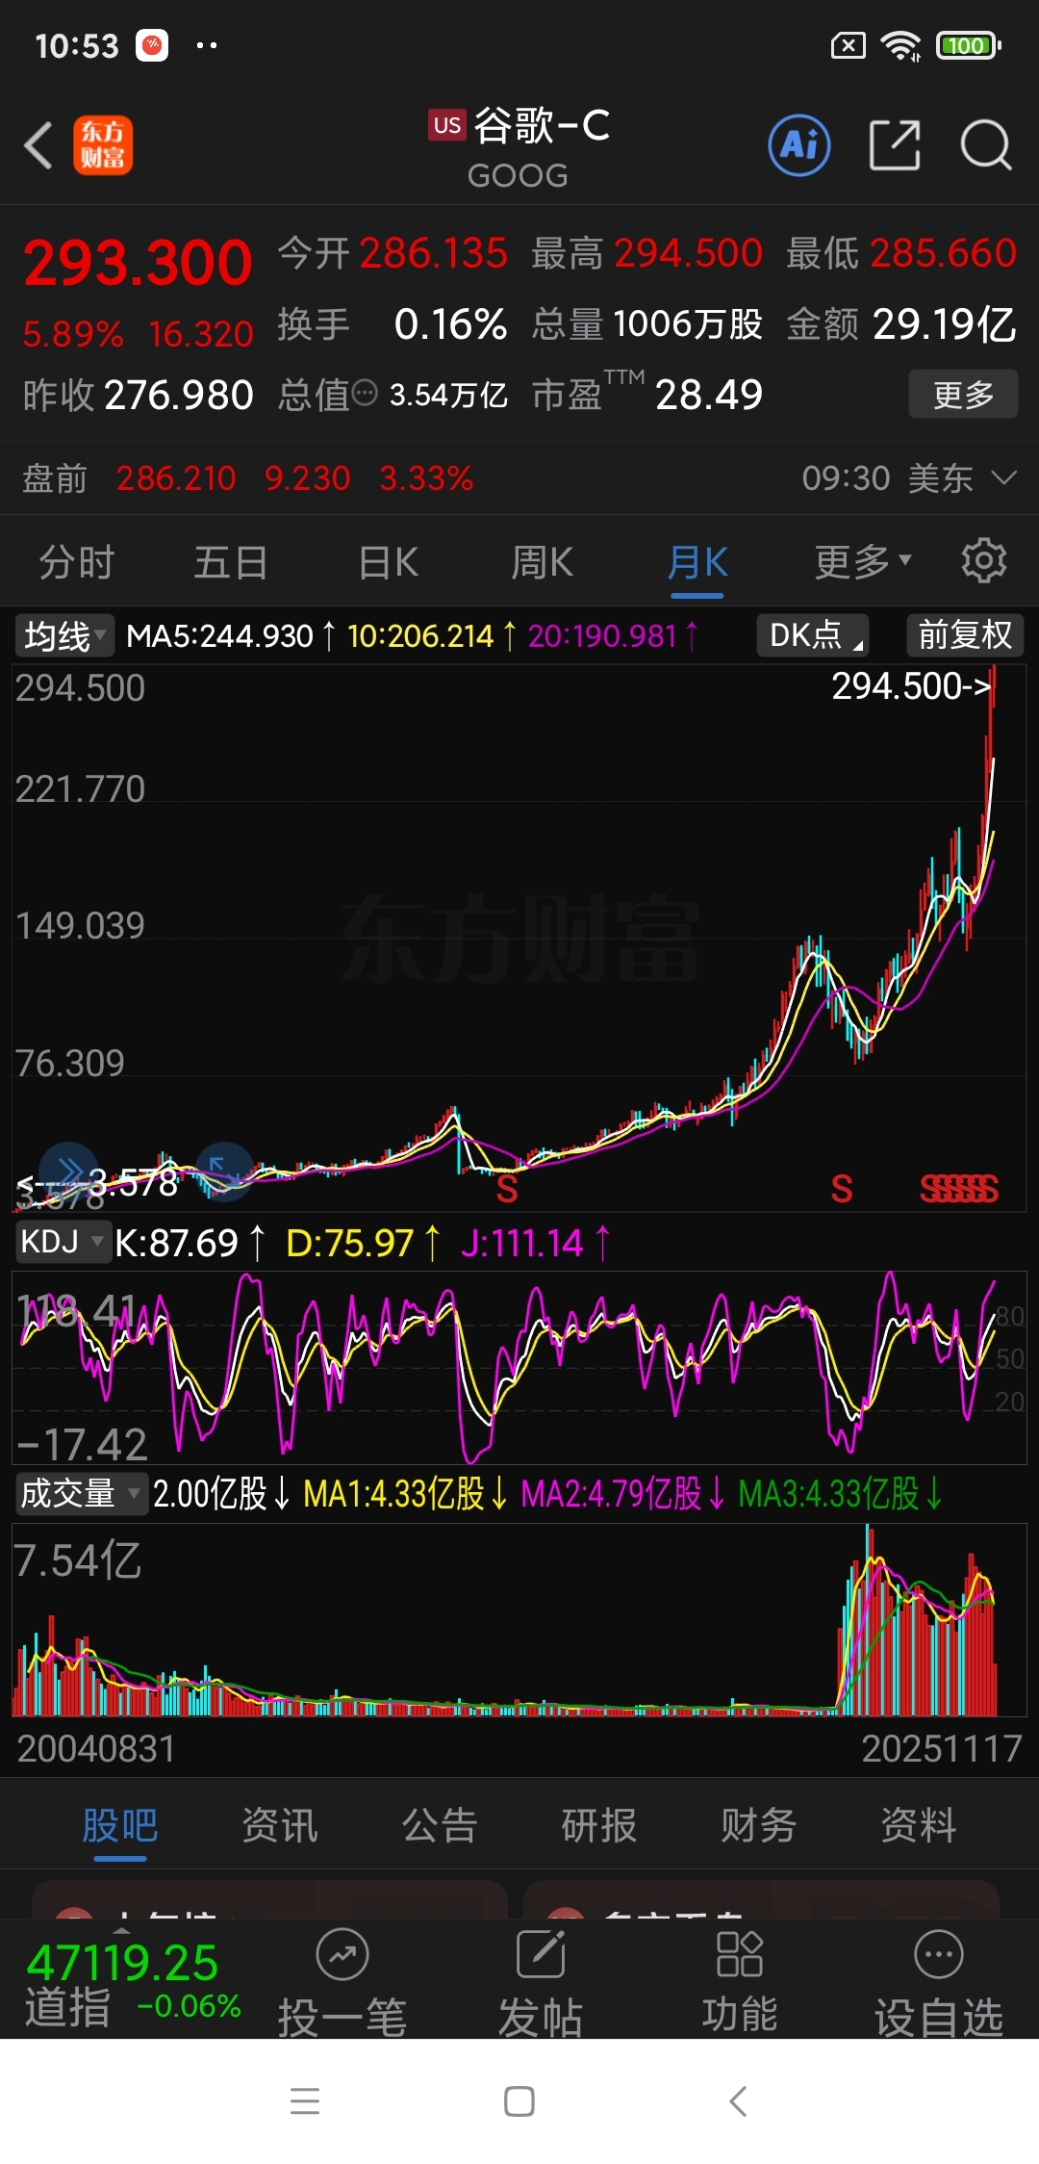Viewport: 1039px width, 2164px height.
Task: Tap Android system back chevron
Action: (738, 2100)
